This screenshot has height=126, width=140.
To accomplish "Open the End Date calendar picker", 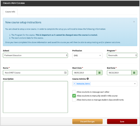I will click(x=134, y=73).
